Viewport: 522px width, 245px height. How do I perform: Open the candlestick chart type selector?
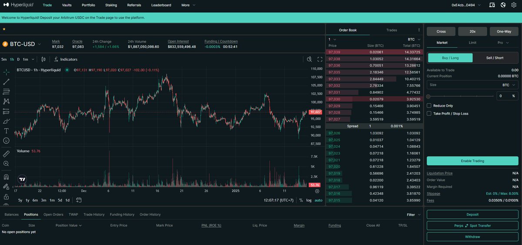click(43, 59)
